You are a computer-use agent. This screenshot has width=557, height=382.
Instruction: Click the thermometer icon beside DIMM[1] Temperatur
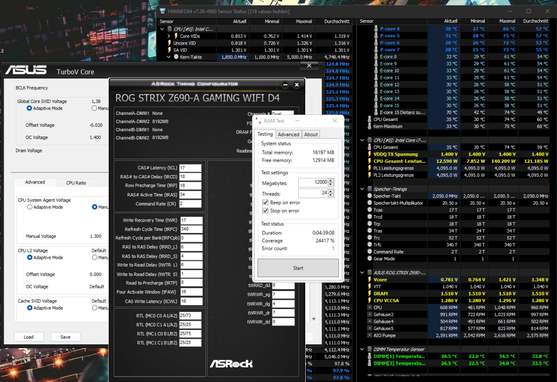click(369, 356)
